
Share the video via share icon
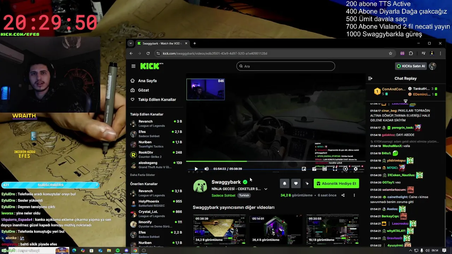(343, 195)
